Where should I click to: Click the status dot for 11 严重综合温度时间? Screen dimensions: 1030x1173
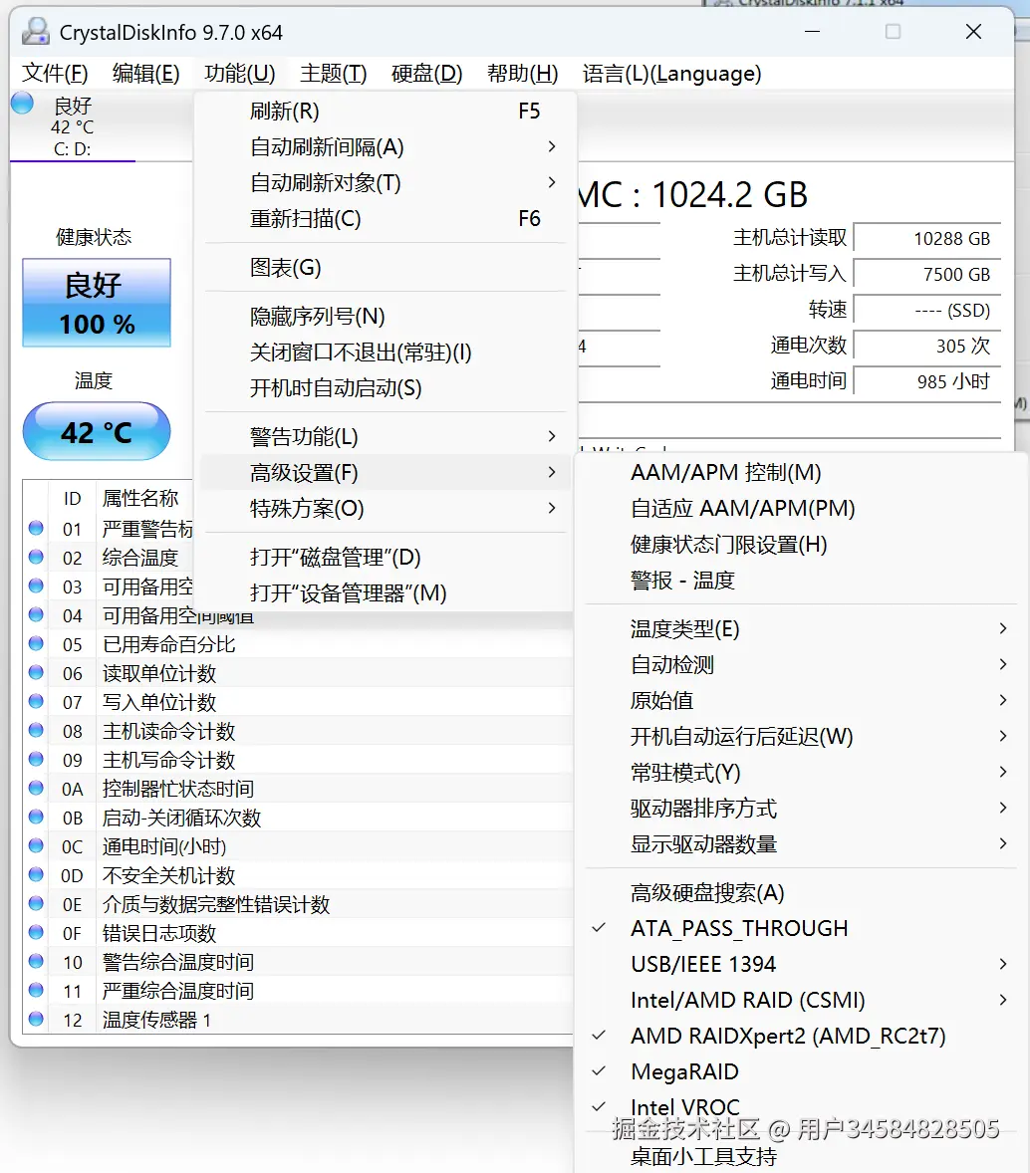(36, 990)
